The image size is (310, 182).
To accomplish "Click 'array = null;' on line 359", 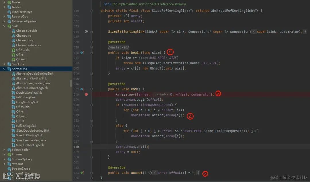I will pos(128,152).
